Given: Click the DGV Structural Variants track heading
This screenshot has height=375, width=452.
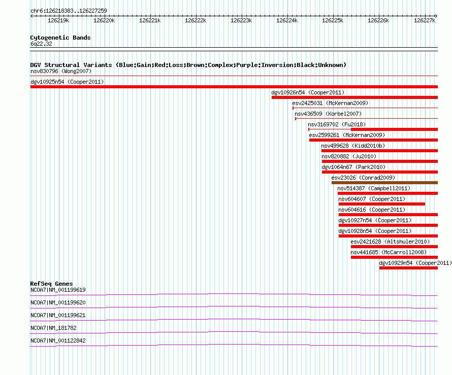Looking at the screenshot, I should click(x=188, y=65).
